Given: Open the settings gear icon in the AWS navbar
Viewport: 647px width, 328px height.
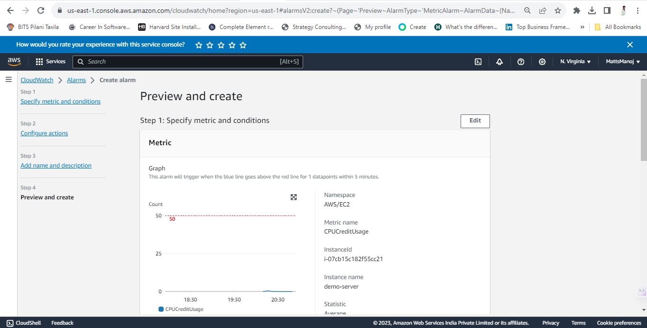Looking at the screenshot, I should click(542, 62).
